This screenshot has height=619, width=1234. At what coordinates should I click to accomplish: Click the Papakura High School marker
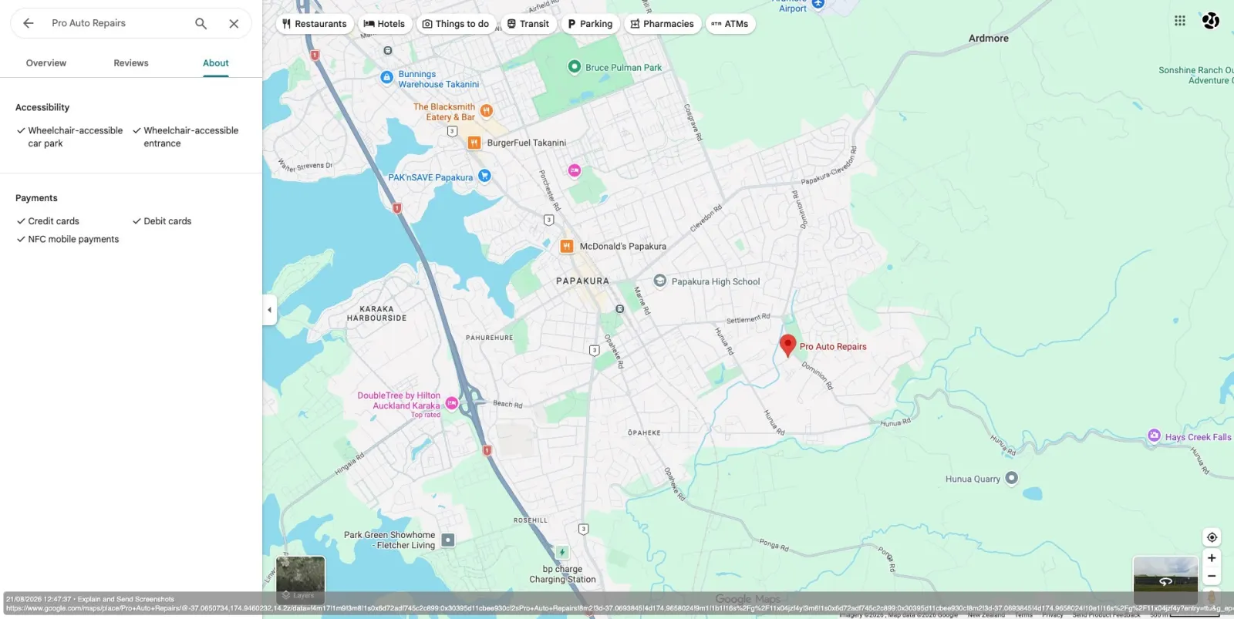(660, 281)
